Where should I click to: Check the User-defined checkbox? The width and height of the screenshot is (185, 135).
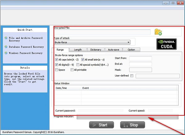coord(132,76)
